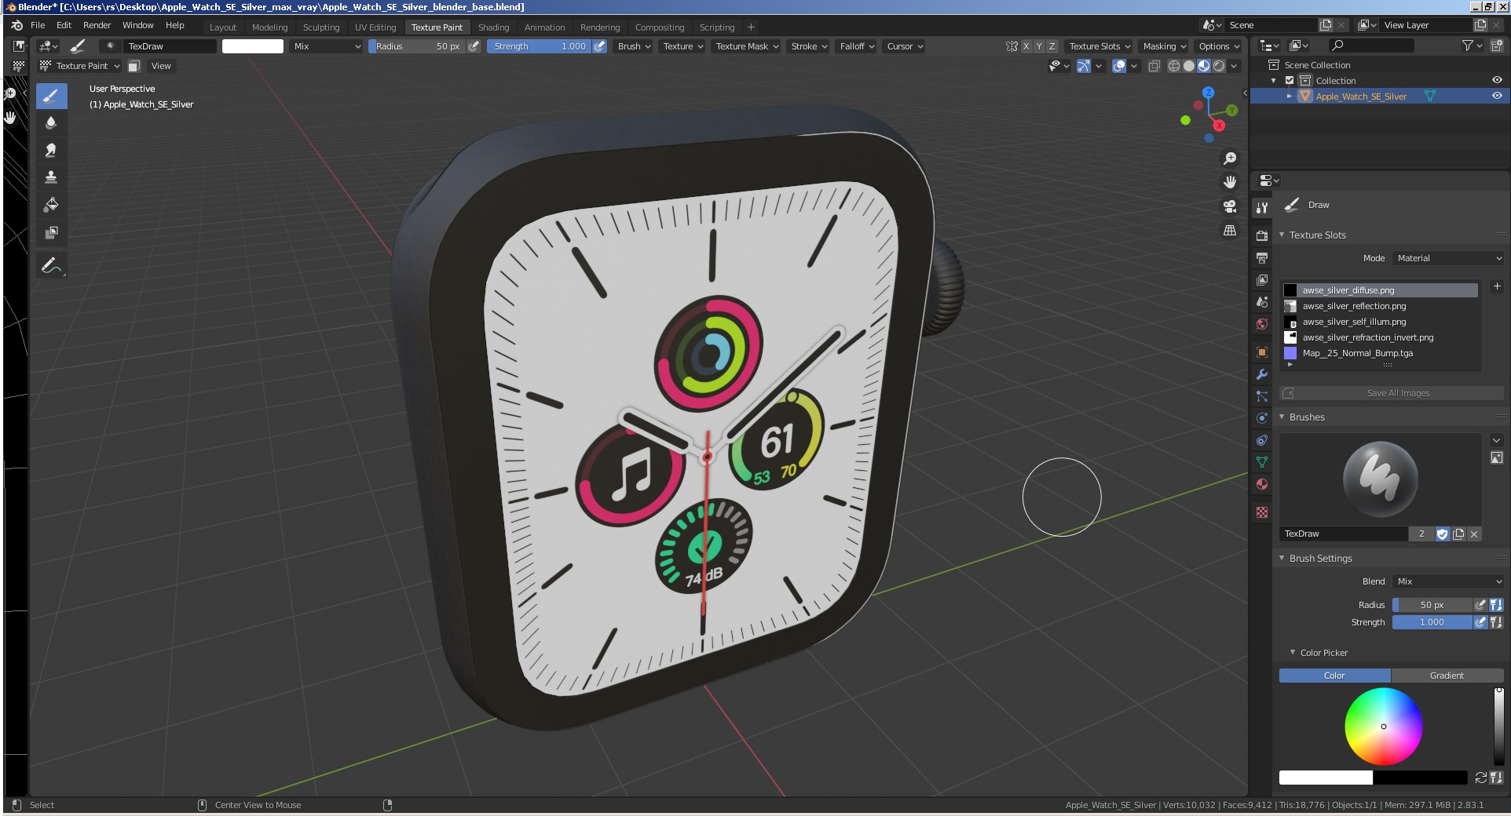Toggle radius pressure sensitivity in header
Image resolution: width=1511 pixels, height=816 pixels.
click(x=474, y=46)
